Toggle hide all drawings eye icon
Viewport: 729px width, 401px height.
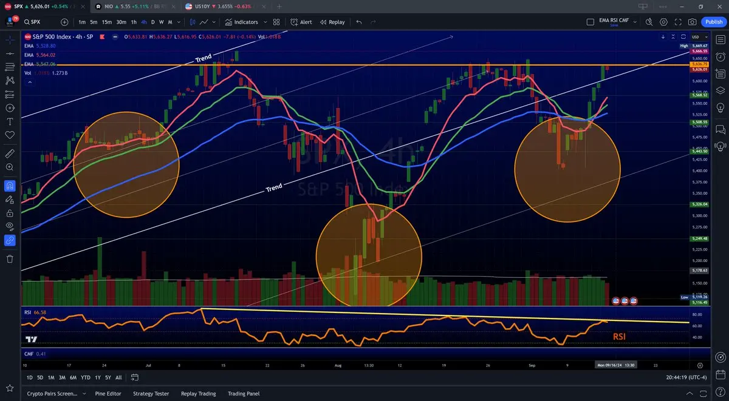(x=10, y=226)
